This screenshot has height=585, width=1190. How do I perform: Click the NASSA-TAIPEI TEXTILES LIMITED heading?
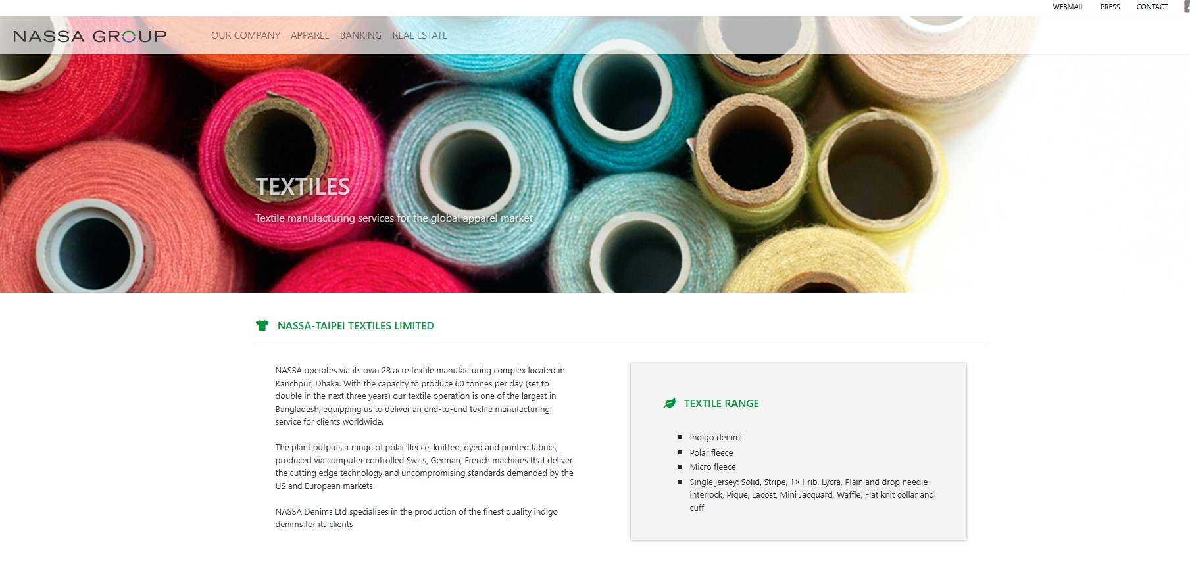tap(356, 326)
